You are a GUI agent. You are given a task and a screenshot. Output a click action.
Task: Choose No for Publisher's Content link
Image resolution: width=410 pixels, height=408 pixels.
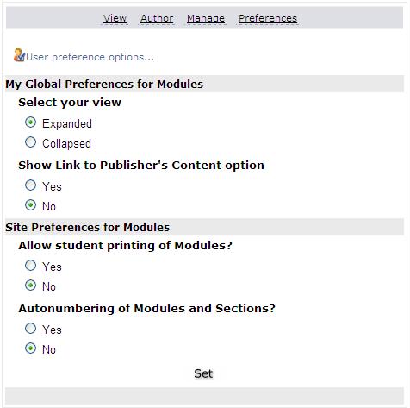(x=30, y=205)
